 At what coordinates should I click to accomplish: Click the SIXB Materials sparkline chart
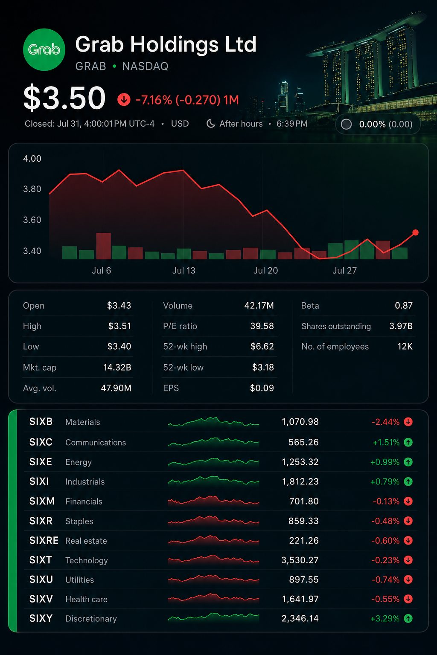tap(213, 422)
